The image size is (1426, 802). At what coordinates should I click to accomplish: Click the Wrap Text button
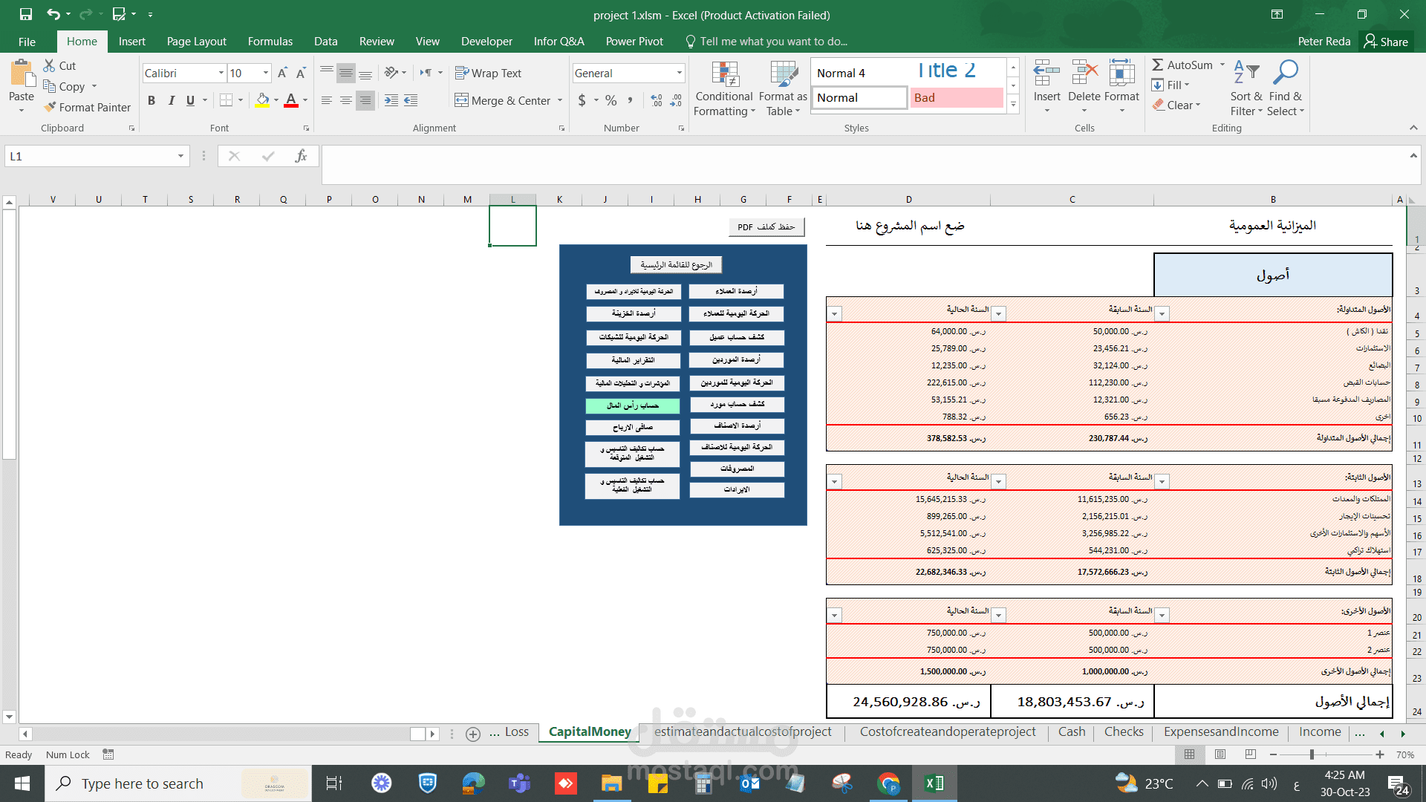coord(488,73)
